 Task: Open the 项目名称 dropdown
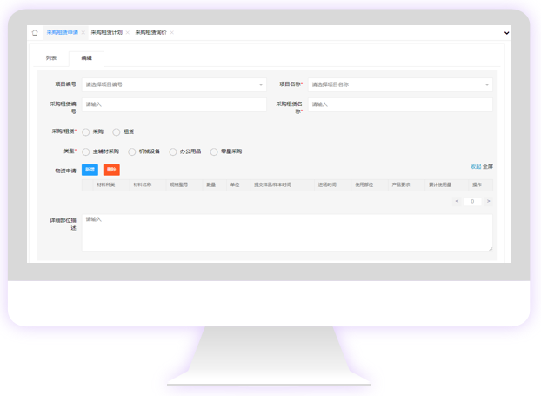point(400,85)
